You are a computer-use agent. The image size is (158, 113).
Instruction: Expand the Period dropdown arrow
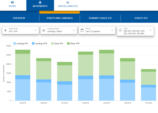112,30
